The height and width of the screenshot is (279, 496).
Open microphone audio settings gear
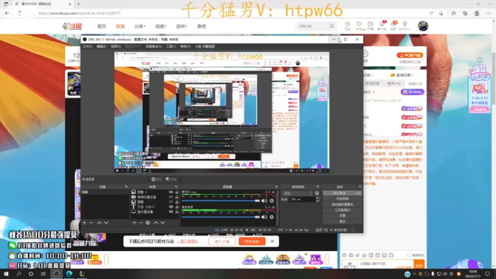coord(272,200)
